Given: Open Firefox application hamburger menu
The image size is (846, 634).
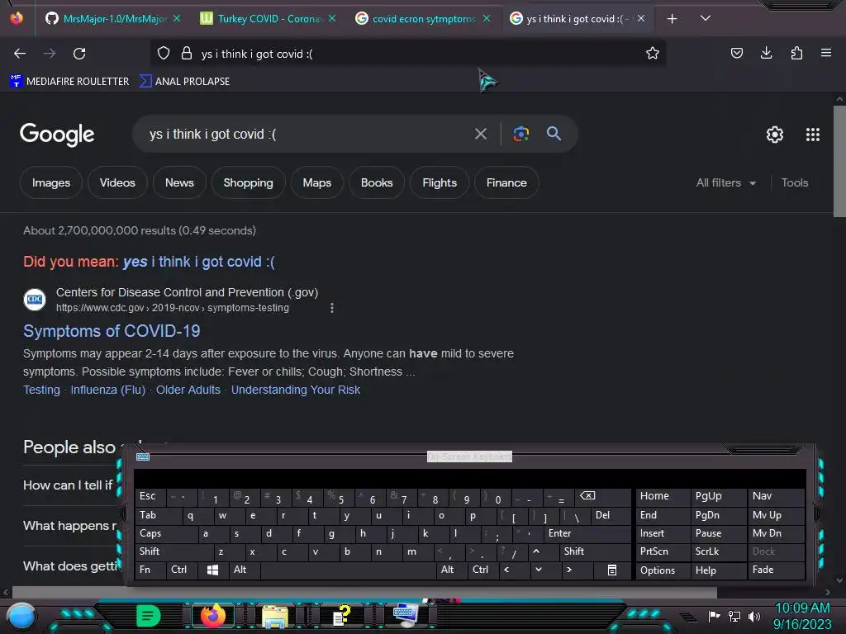Looking at the screenshot, I should [826, 54].
